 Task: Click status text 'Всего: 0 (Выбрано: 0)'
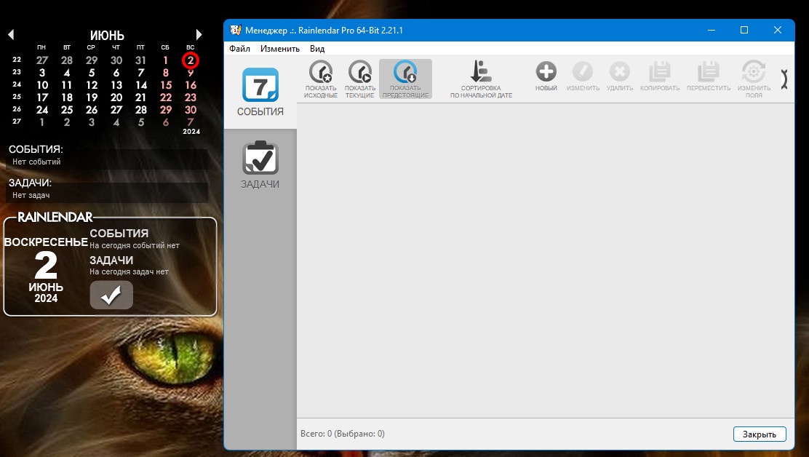[x=343, y=434]
